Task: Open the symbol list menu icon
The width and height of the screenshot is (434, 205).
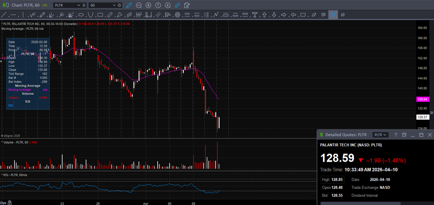Action: [x=84, y=5]
